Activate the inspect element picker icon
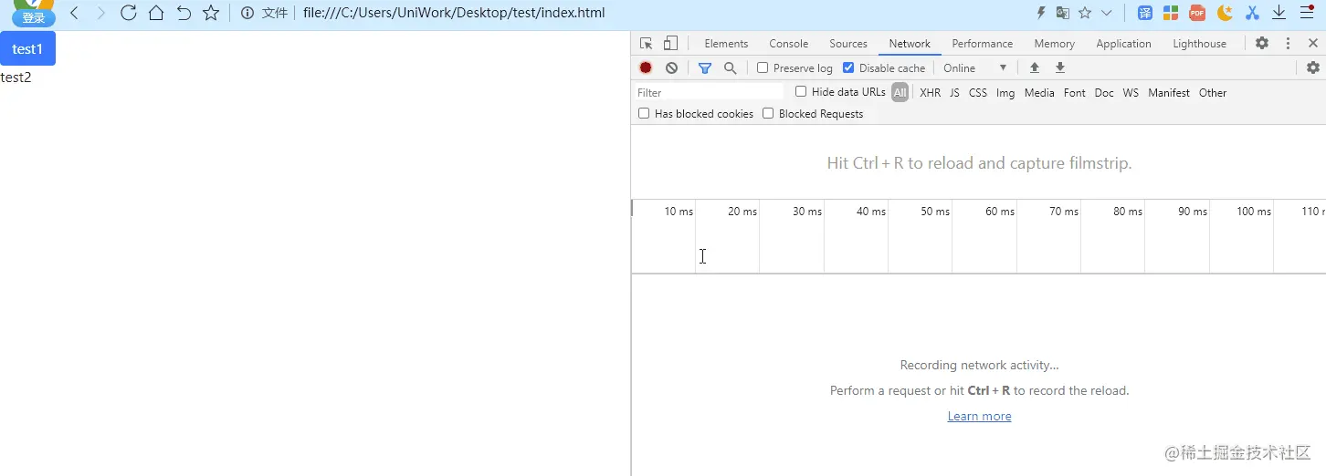Viewport: 1326px width, 476px height. coord(647,43)
